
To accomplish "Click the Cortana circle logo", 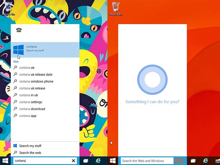I will [x=153, y=80].
